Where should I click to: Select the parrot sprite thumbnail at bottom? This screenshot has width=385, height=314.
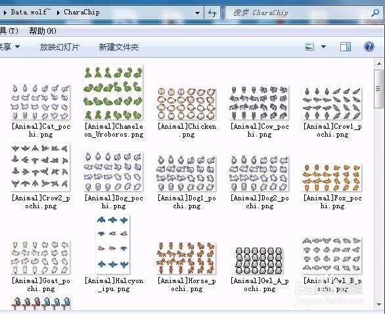tap(40, 303)
